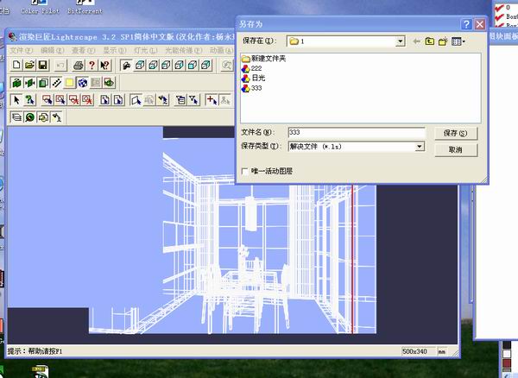The image size is (518, 378).
Task: Expand the 保存类型 file type dropdown
Action: coord(420,146)
